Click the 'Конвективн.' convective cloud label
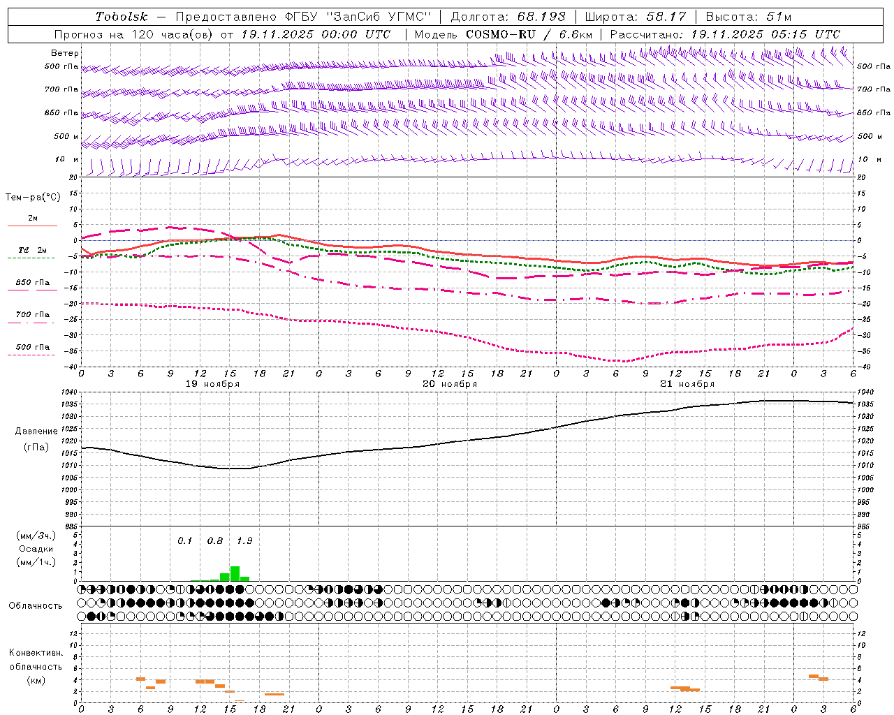 coord(36,653)
